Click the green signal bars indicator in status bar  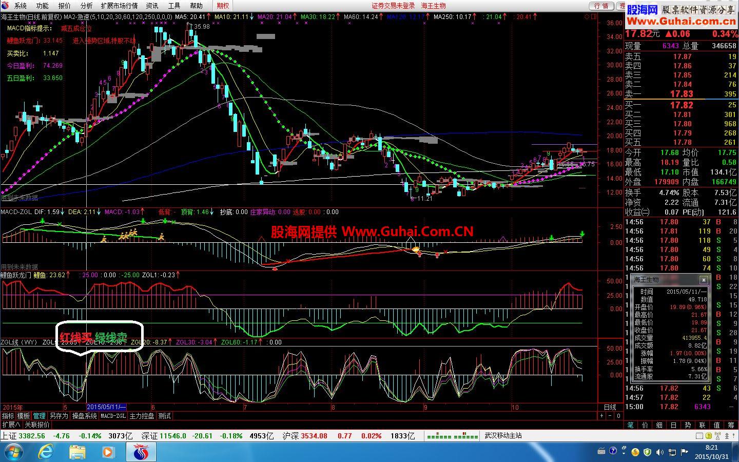click(453, 436)
